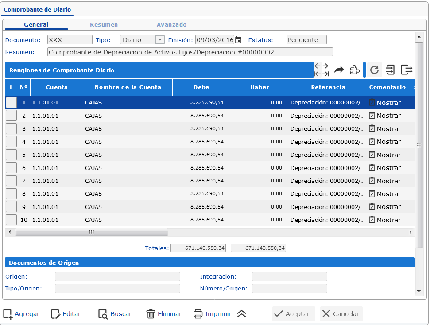Expand the double chevron next to Imprimir
The width and height of the screenshot is (430, 325).
241,314
